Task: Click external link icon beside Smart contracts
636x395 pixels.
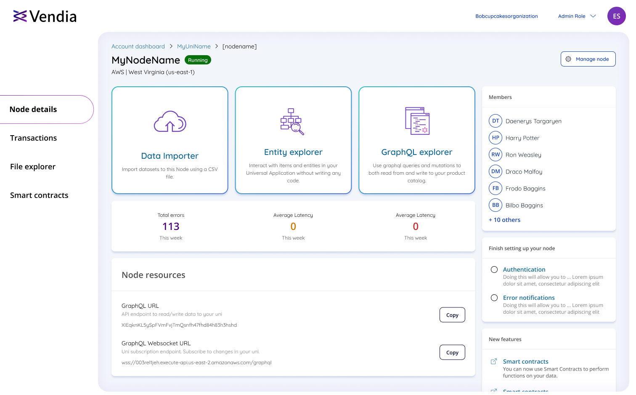Action: click(x=494, y=361)
